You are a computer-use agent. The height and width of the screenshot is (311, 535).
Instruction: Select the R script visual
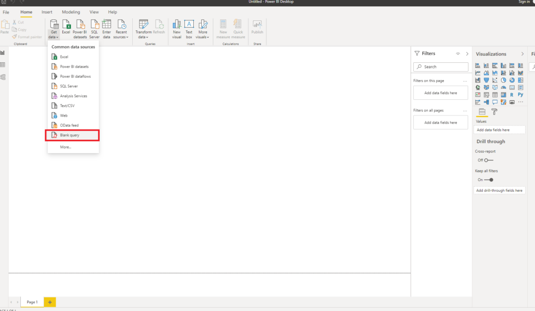tap(512, 95)
